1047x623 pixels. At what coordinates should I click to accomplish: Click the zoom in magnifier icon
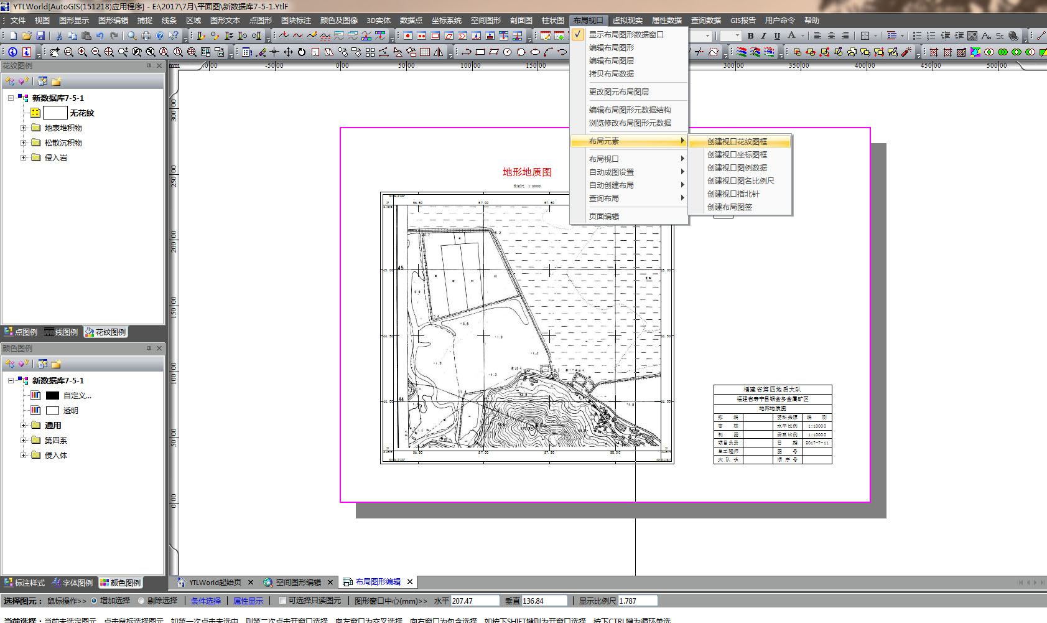click(82, 52)
